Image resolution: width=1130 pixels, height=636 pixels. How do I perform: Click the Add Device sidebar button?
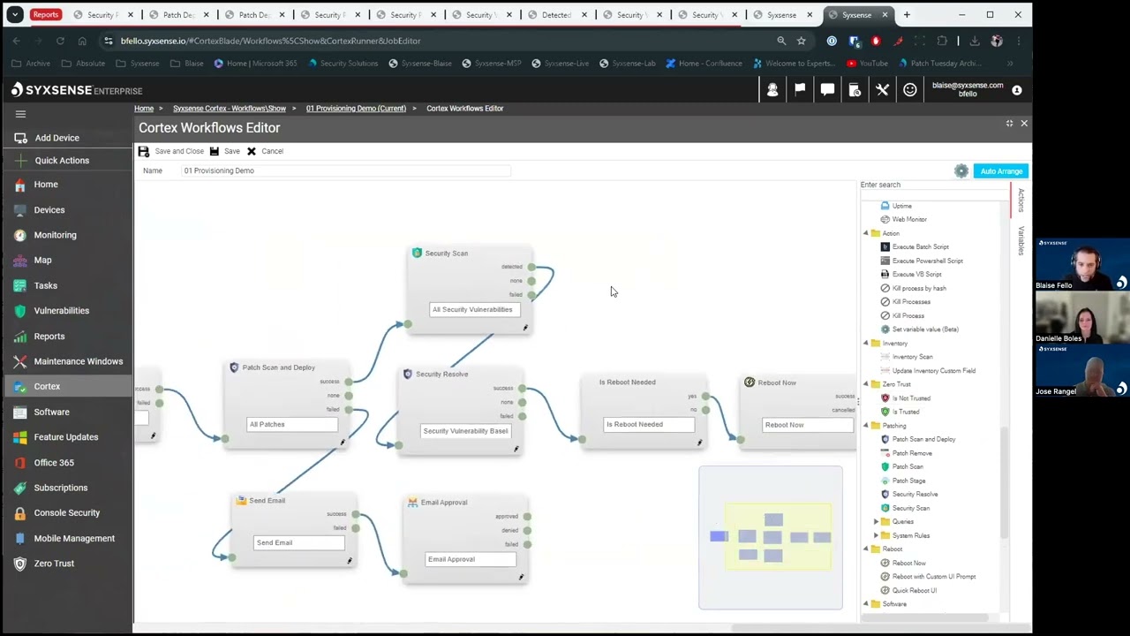tap(57, 138)
